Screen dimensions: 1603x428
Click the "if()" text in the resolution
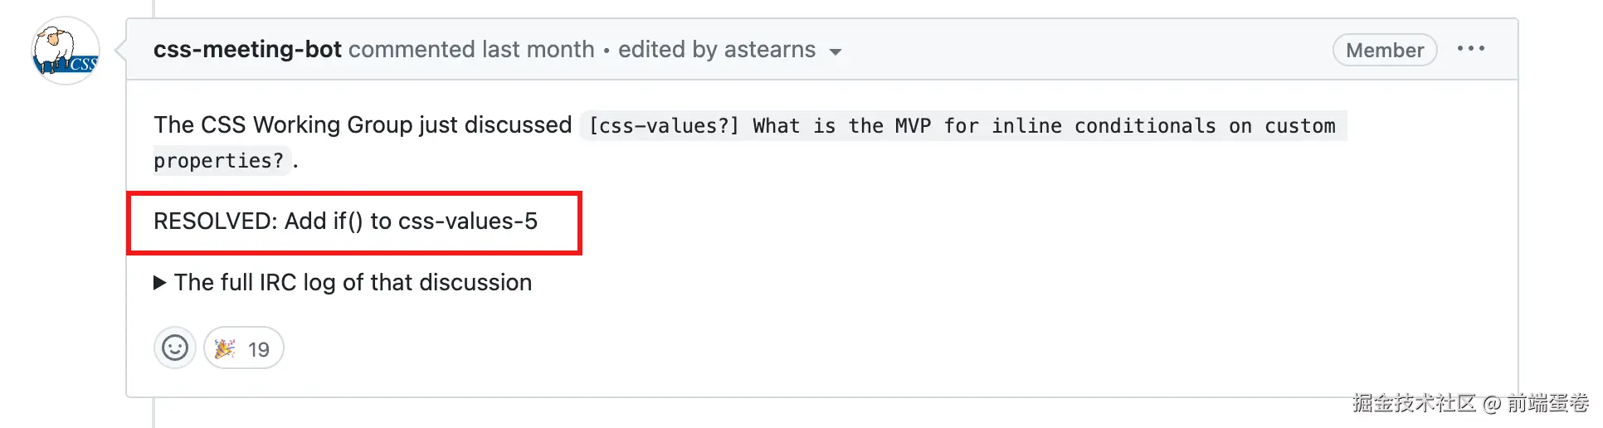[x=348, y=221]
